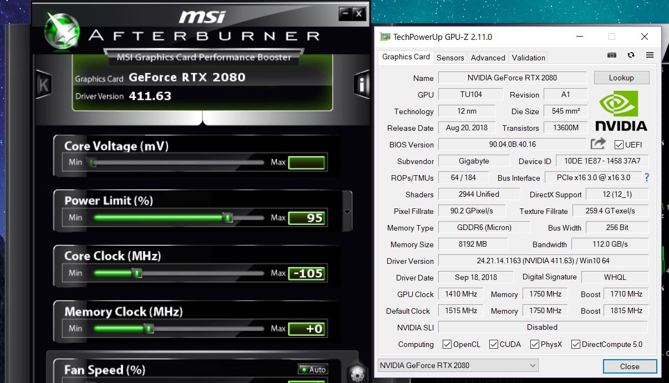Click the Driver Date Sep 18, 2018 field

(476, 277)
